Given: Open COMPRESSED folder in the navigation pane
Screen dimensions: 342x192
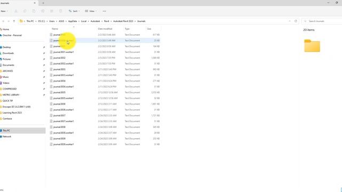Looking at the screenshot, I should click(10, 89).
